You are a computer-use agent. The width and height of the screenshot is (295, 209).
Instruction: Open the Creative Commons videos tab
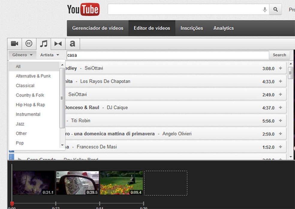click(29, 44)
